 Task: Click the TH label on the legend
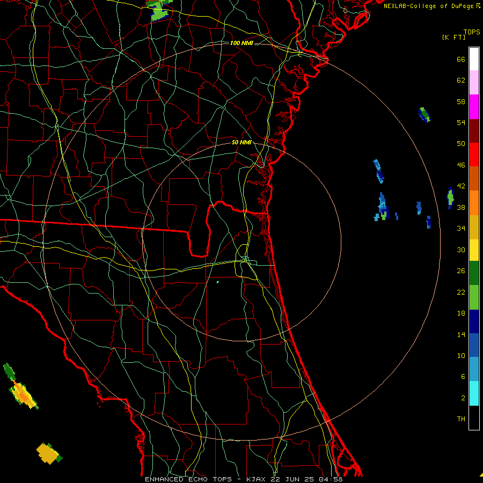click(x=461, y=419)
